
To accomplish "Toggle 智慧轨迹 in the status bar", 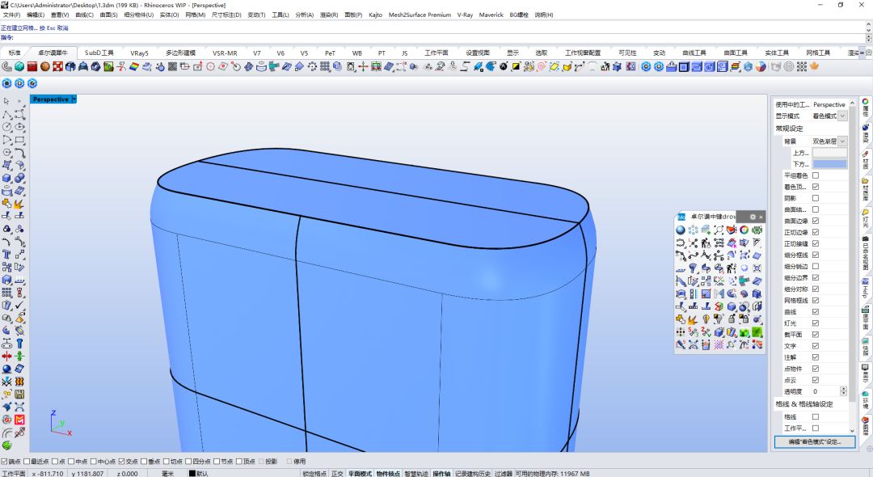I will [x=415, y=474].
